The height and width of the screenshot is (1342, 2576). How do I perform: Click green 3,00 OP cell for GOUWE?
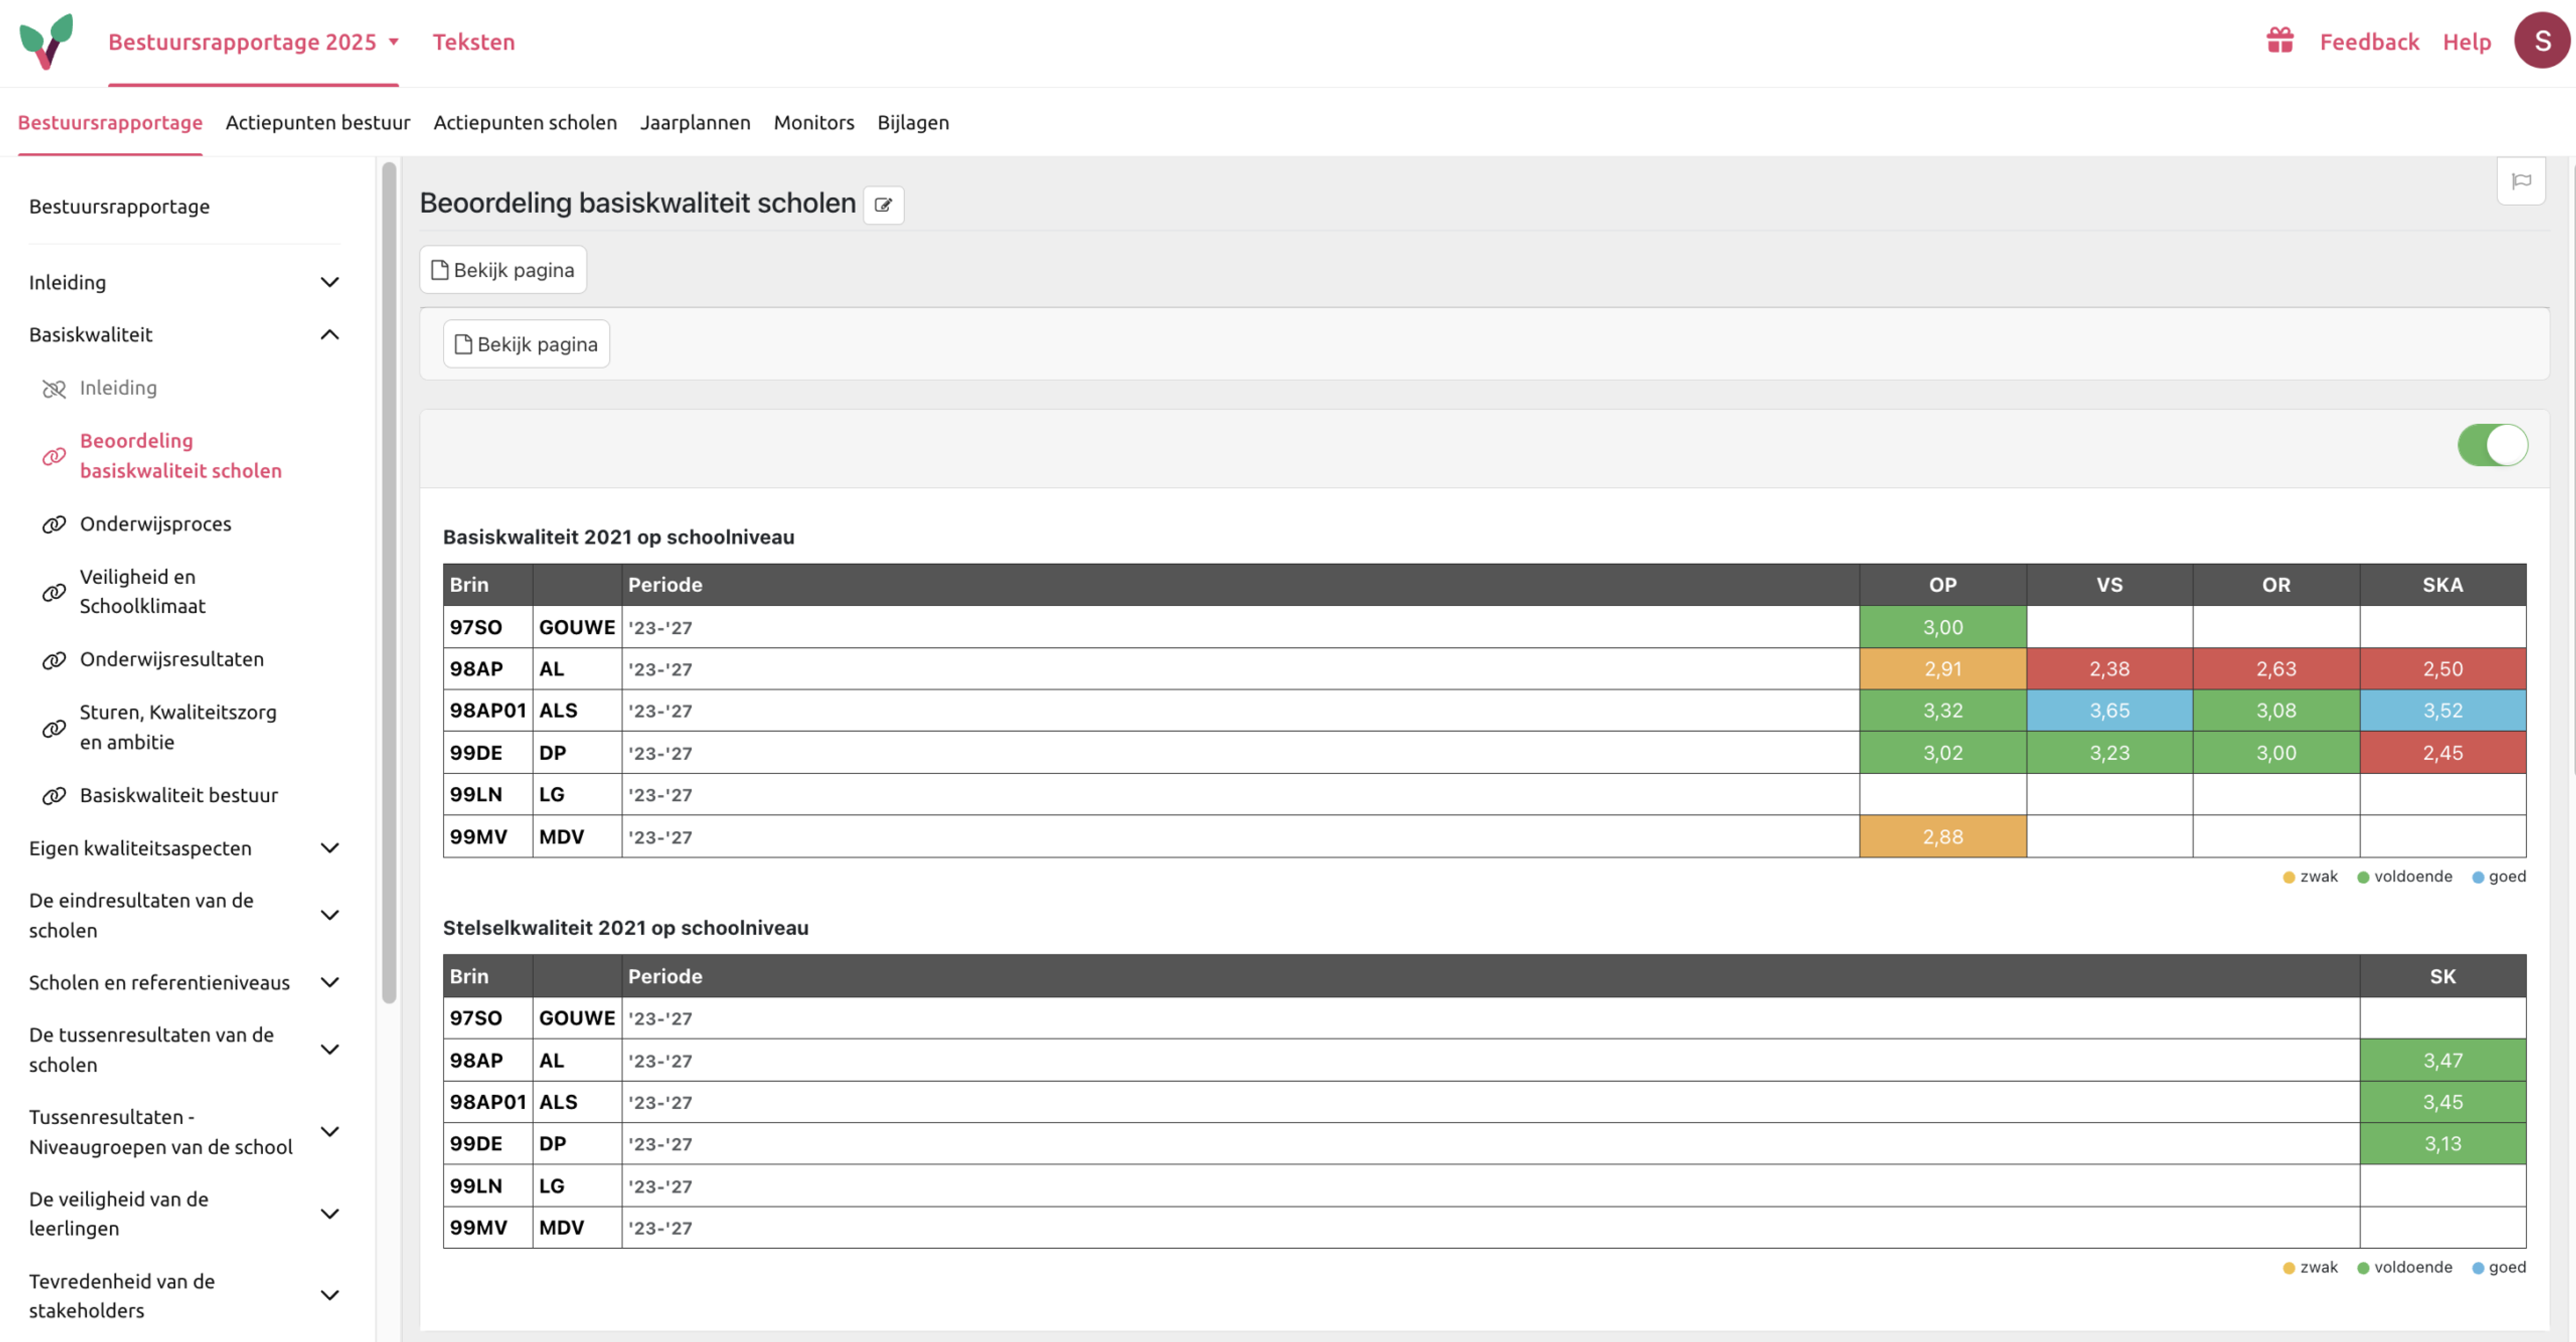coord(1942,627)
